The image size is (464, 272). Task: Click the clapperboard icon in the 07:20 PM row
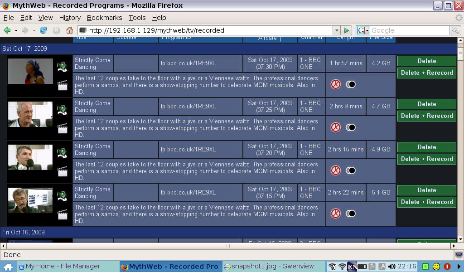63,171
